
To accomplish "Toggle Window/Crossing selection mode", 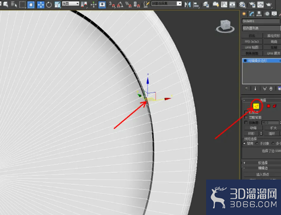I will point(31,4).
